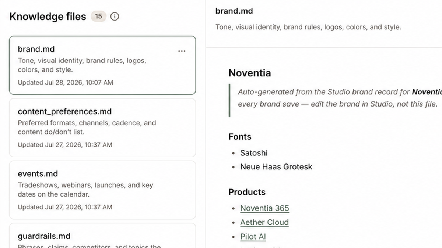Open the events.md file card
The image size is (442, 248).
click(x=102, y=190)
